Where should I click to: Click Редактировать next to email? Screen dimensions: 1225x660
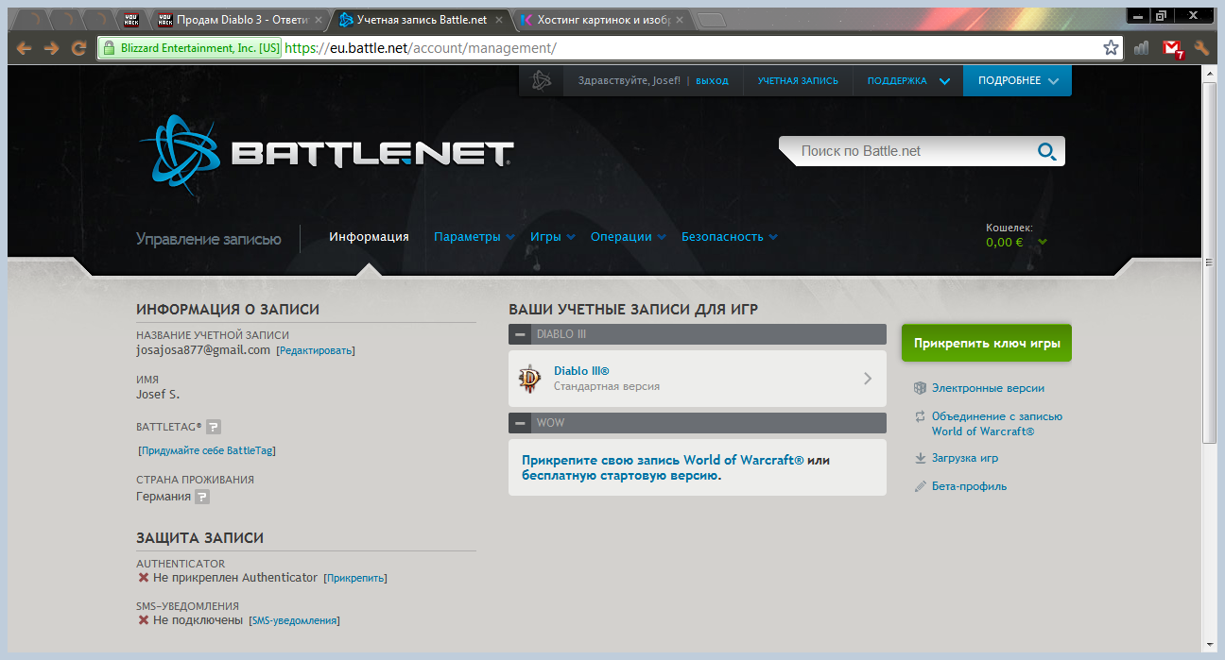[x=316, y=350]
